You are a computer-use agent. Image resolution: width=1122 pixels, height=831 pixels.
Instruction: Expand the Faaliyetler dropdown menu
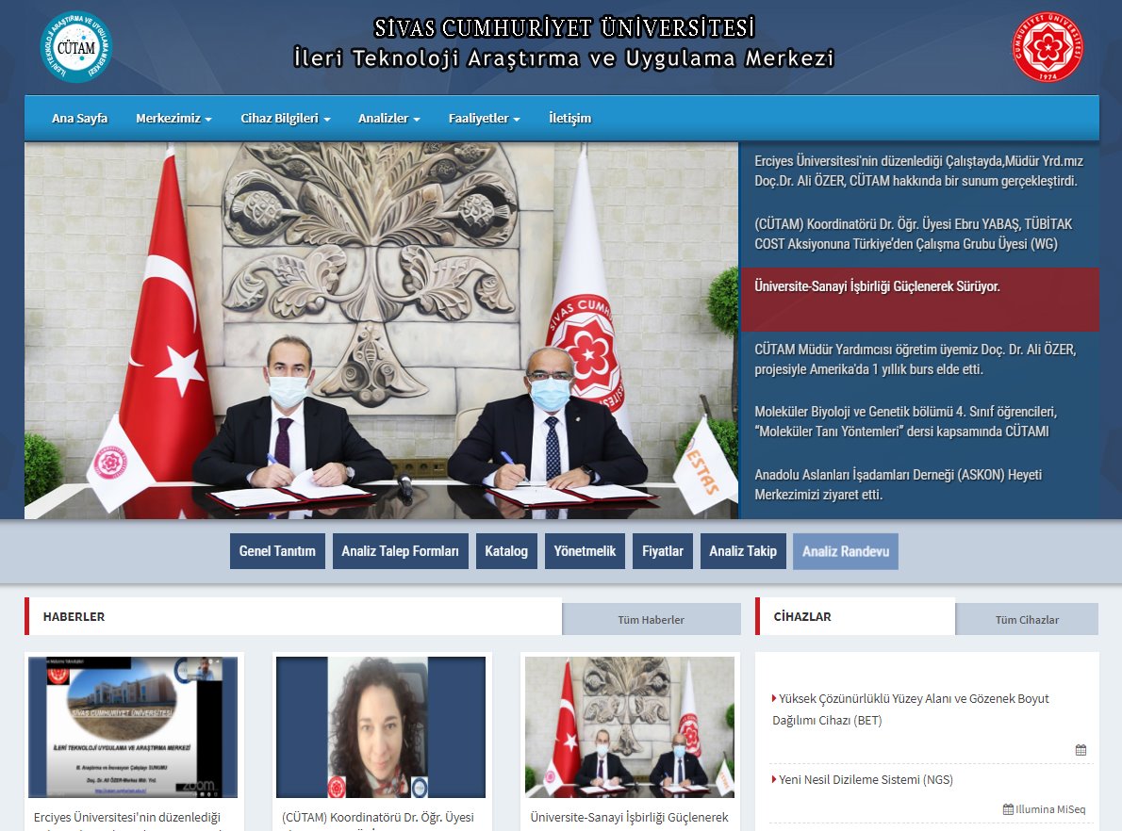pyautogui.click(x=484, y=118)
